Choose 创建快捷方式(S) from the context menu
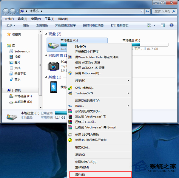The image size is (179, 178). click(99, 162)
